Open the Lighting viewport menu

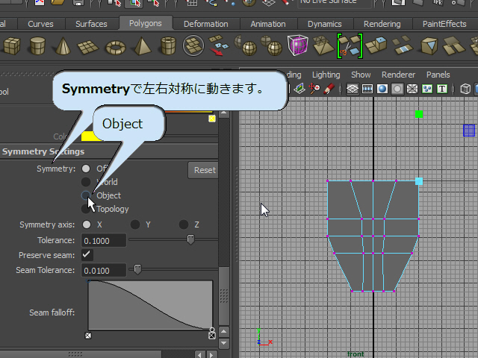point(326,75)
